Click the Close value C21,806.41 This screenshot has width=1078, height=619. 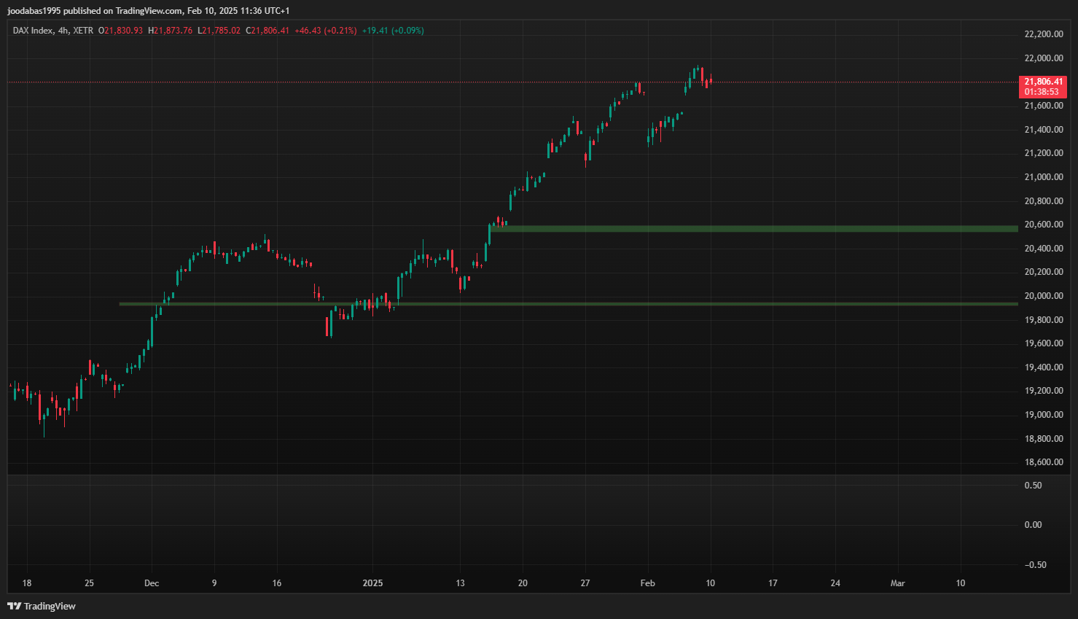[x=267, y=31]
